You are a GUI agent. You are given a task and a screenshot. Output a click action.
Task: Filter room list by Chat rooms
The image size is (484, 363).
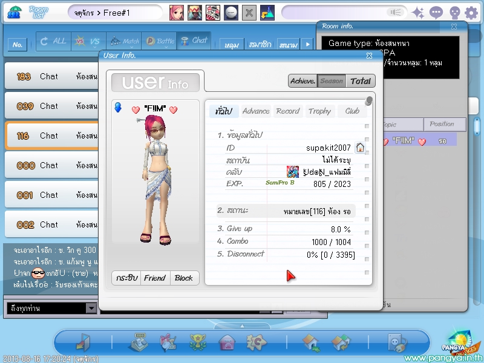(x=194, y=41)
